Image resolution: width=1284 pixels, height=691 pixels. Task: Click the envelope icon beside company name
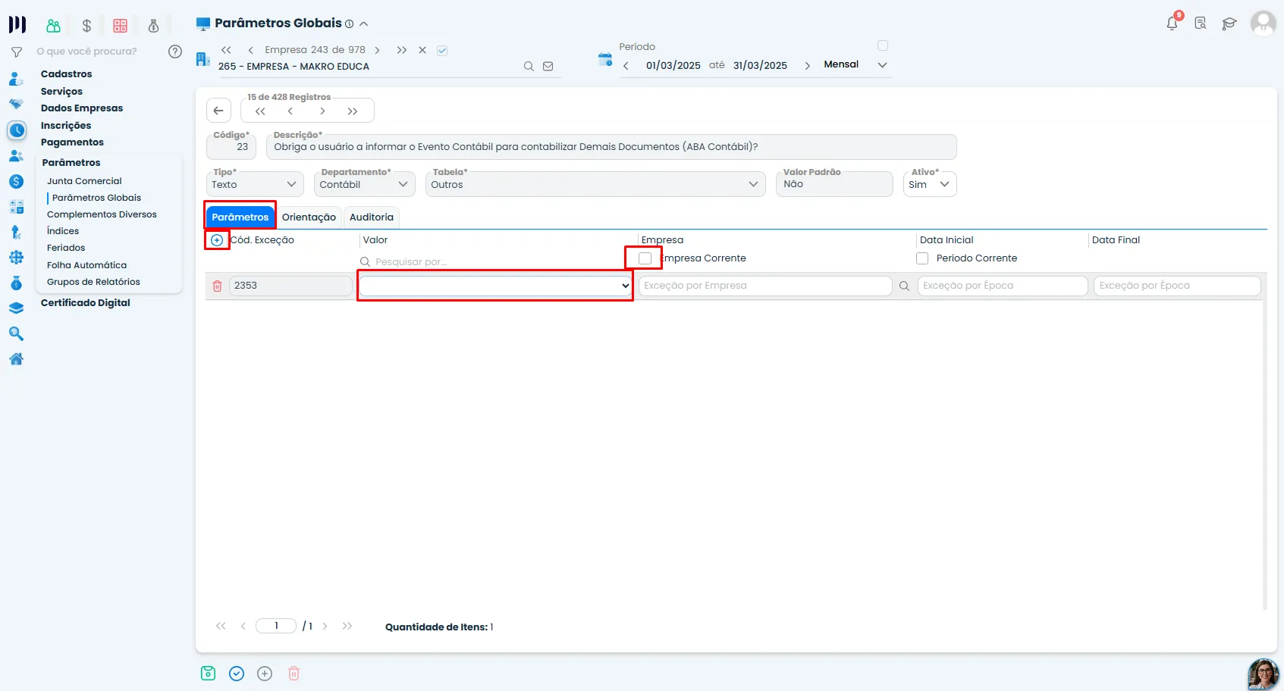point(548,67)
